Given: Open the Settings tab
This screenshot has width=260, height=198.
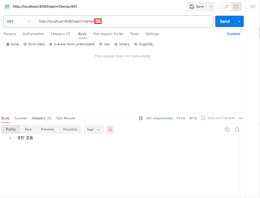Looking at the screenshot, I should tap(152, 34).
